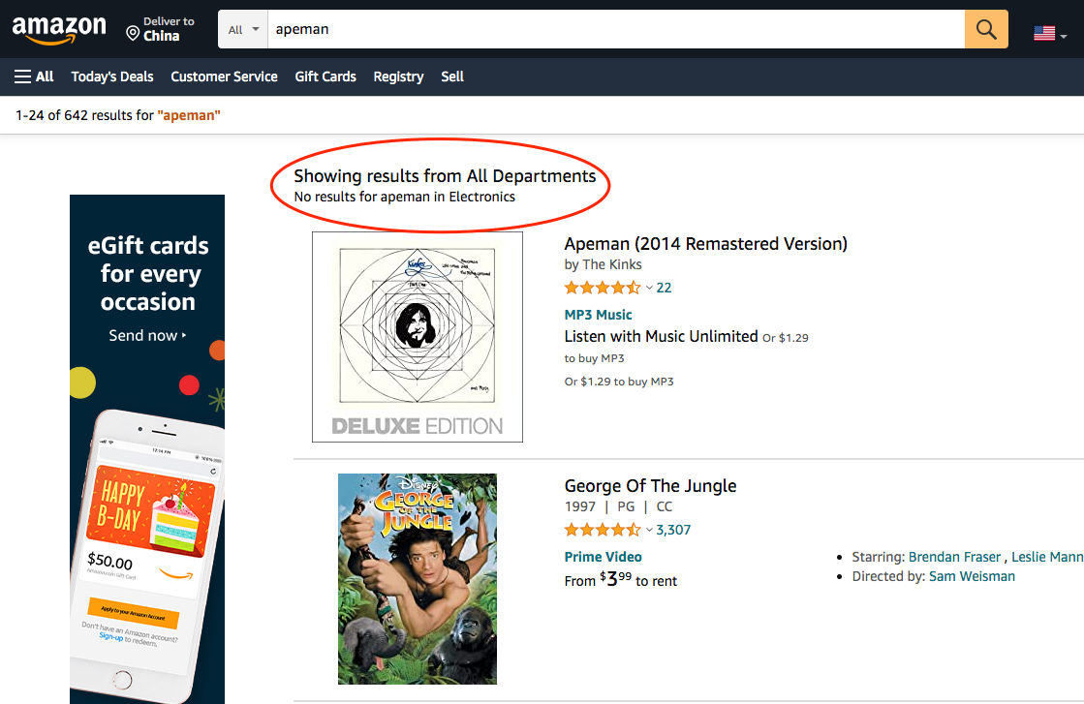Open Today's Deals in the nav bar
Image resolution: width=1084 pixels, height=704 pixels.
(112, 77)
